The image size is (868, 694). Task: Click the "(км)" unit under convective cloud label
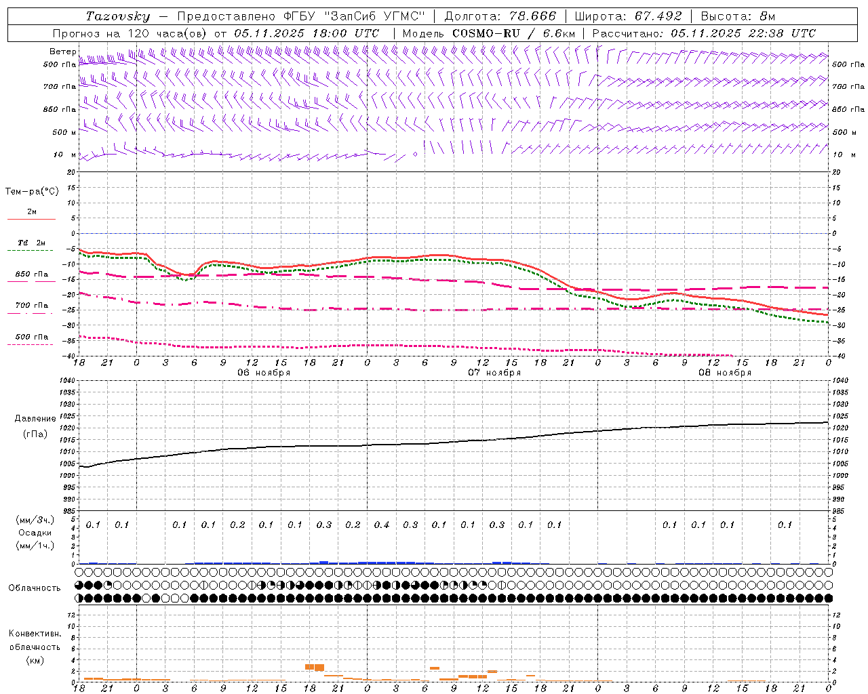coord(35,660)
